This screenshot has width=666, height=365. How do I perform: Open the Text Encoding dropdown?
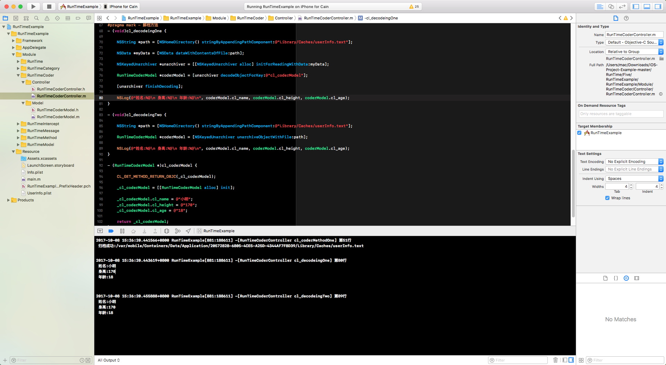click(x=634, y=162)
